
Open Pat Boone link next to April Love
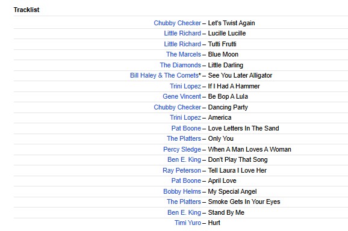coord(186,180)
